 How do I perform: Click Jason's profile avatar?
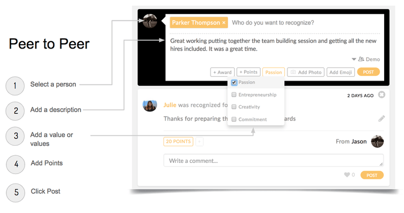[377, 141]
